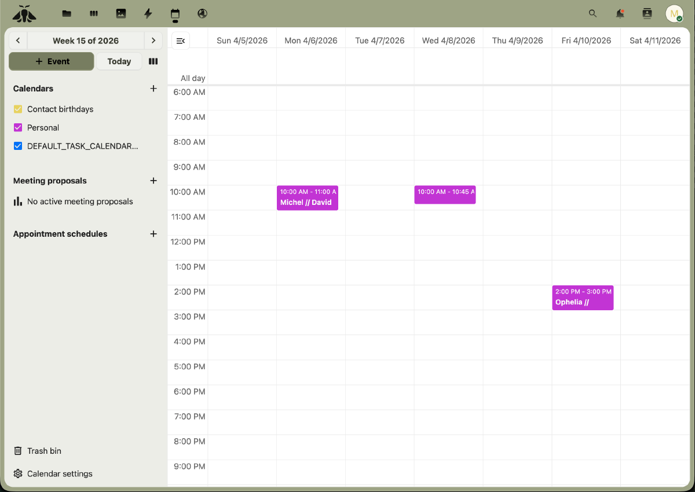Click the globe app icon

[x=202, y=13]
